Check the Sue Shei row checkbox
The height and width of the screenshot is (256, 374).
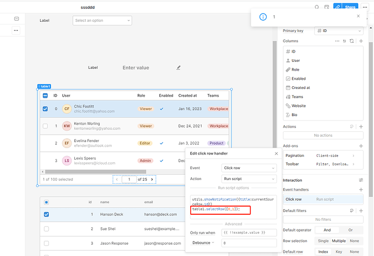pyautogui.click(x=46, y=229)
